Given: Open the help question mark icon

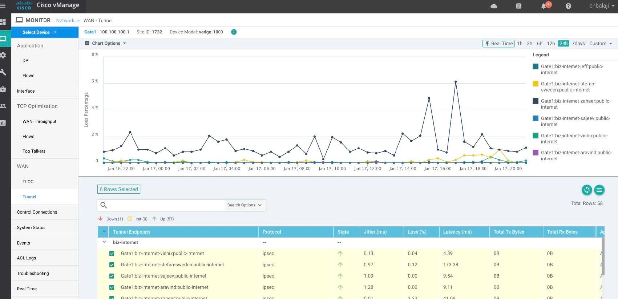Looking at the screenshot, I should 569,6.
